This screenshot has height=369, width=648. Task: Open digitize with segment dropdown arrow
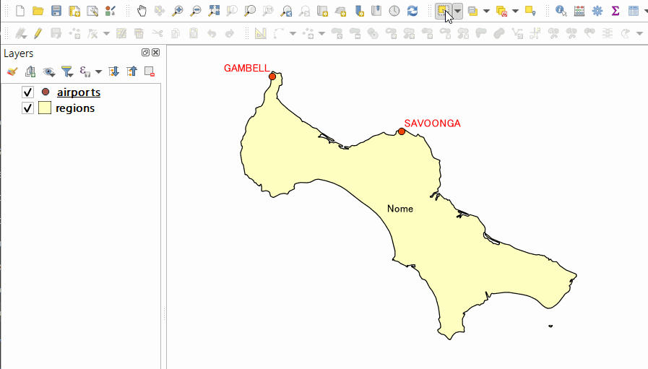[x=293, y=33]
